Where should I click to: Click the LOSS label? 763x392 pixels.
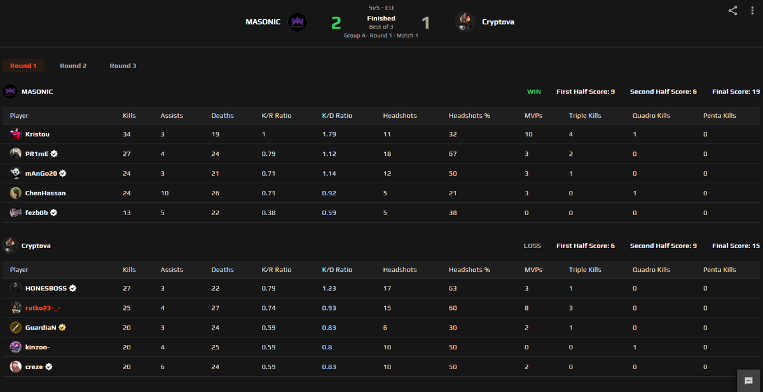tap(532, 245)
